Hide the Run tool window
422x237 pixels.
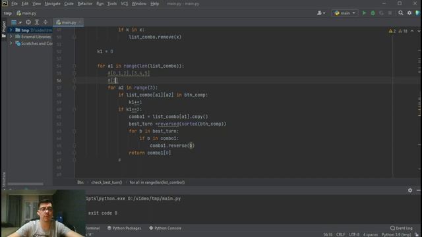[x=418, y=190]
